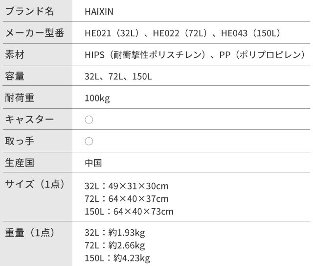
Task: Click the circle mark in the キャスター row
Action: coord(89,120)
